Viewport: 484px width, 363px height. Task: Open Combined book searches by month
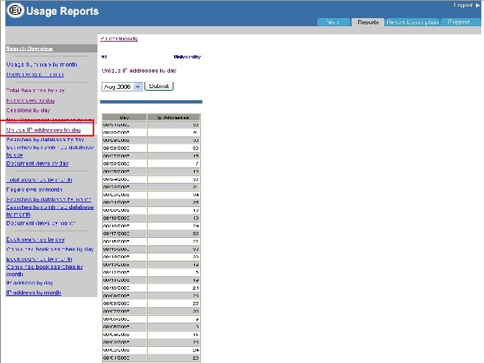[44, 270]
